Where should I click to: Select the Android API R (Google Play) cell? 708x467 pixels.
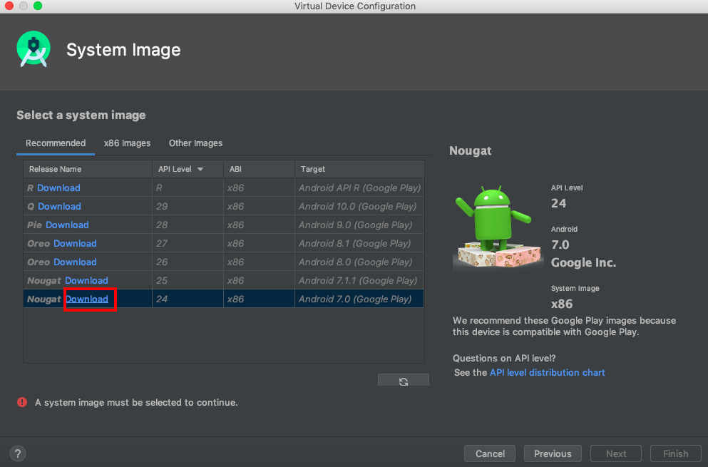(x=359, y=188)
